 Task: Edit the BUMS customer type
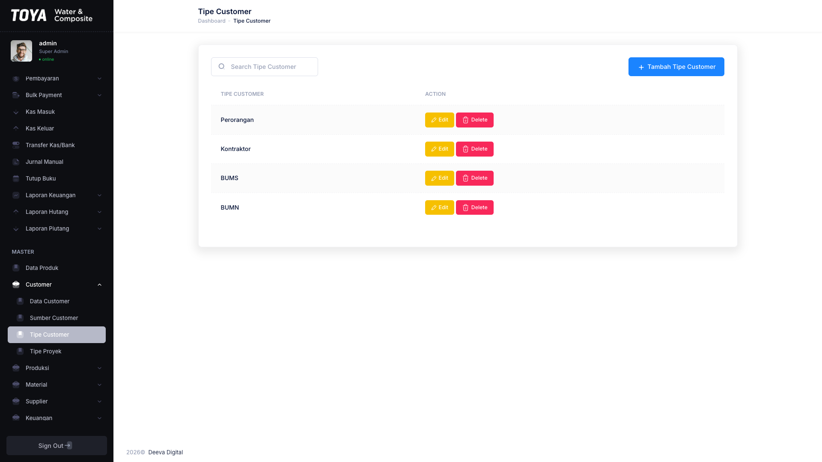(439, 178)
